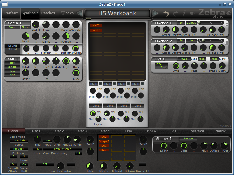Viewport: 234px width, 175px height.
Task: Click the plus icon on Envelope 1
Action: [x=227, y=24]
